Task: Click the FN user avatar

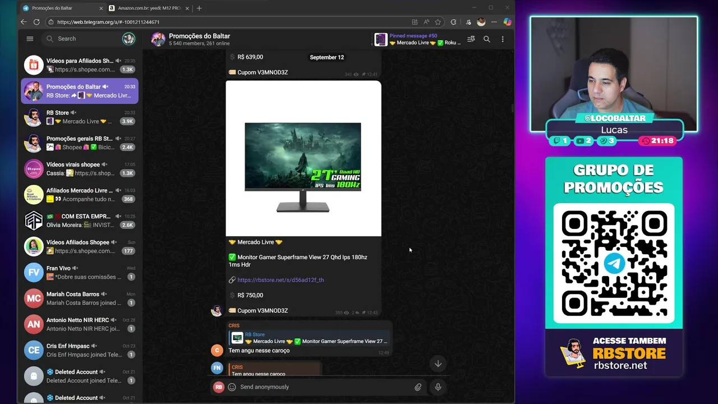Action: pyautogui.click(x=217, y=368)
